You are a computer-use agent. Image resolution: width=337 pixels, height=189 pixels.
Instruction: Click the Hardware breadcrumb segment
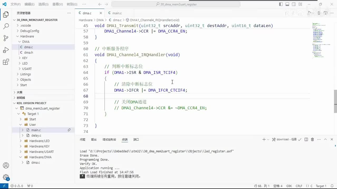pos(85,20)
